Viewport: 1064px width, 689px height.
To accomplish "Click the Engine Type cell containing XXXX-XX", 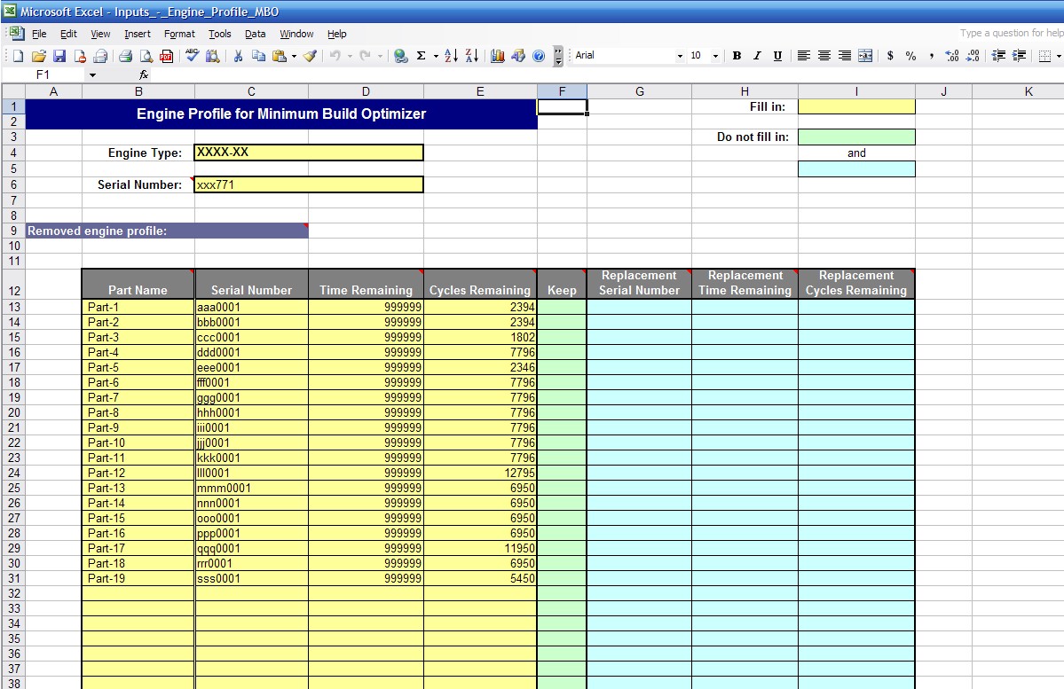I will pos(308,153).
